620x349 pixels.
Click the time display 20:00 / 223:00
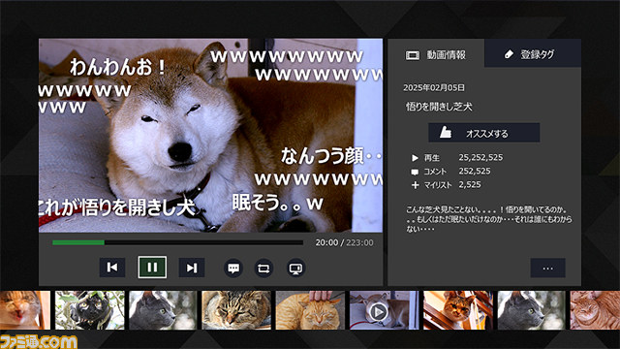coord(344,242)
